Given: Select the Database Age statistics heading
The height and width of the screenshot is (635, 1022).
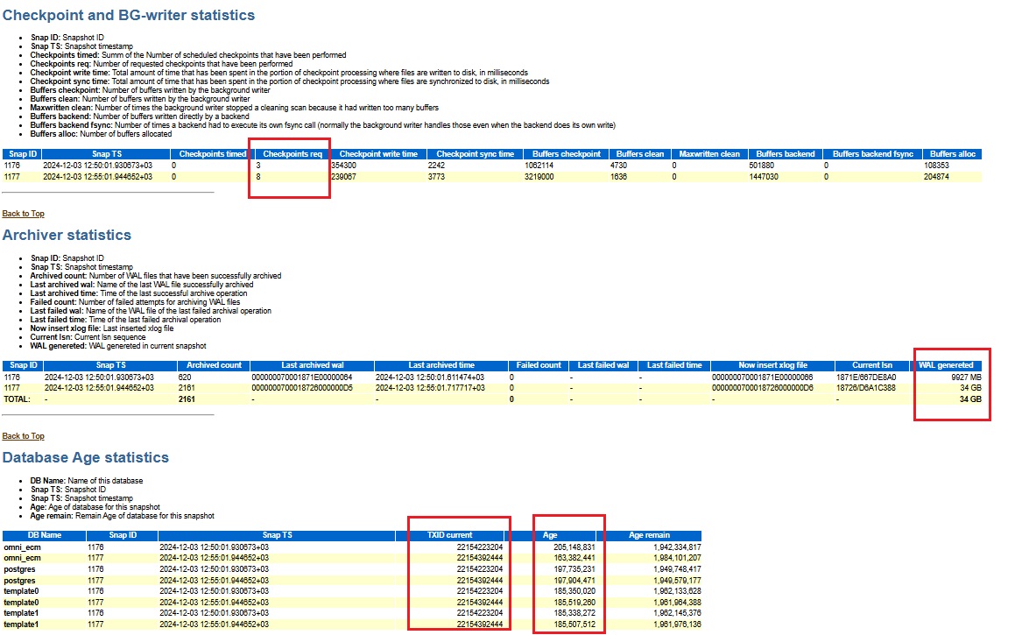Looking at the screenshot, I should coord(85,457).
